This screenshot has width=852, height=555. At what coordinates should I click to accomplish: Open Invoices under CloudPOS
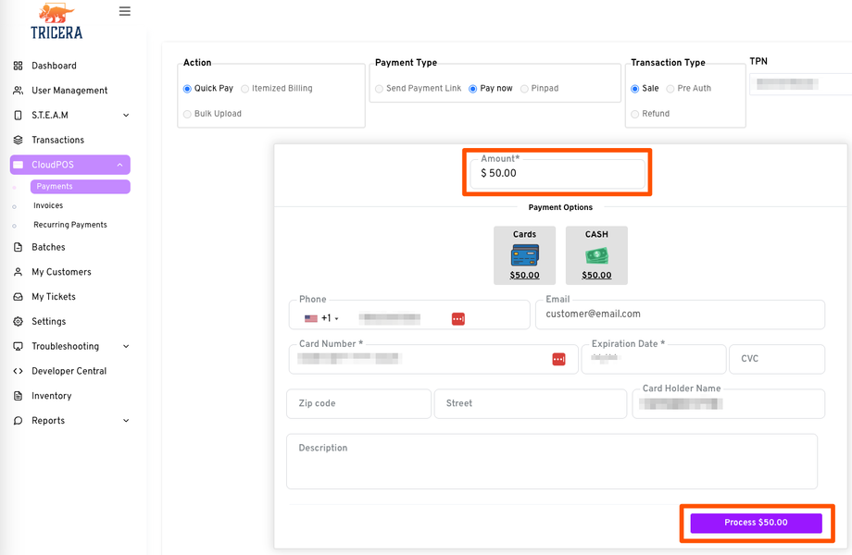[x=48, y=206]
